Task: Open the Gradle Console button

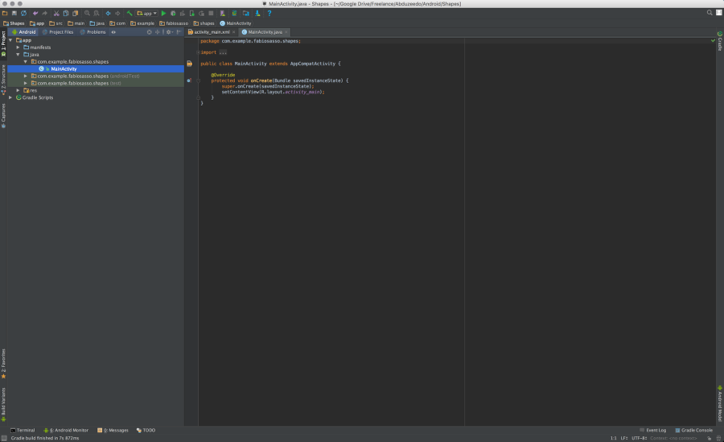Action: click(x=694, y=430)
